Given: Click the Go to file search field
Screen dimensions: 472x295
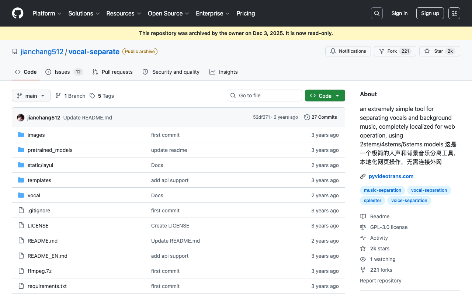Looking at the screenshot, I should pos(264,96).
